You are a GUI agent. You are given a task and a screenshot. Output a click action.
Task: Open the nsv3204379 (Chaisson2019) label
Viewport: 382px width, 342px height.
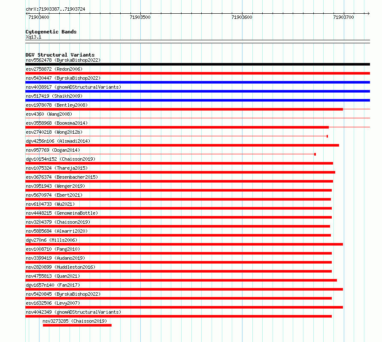click(x=58, y=222)
